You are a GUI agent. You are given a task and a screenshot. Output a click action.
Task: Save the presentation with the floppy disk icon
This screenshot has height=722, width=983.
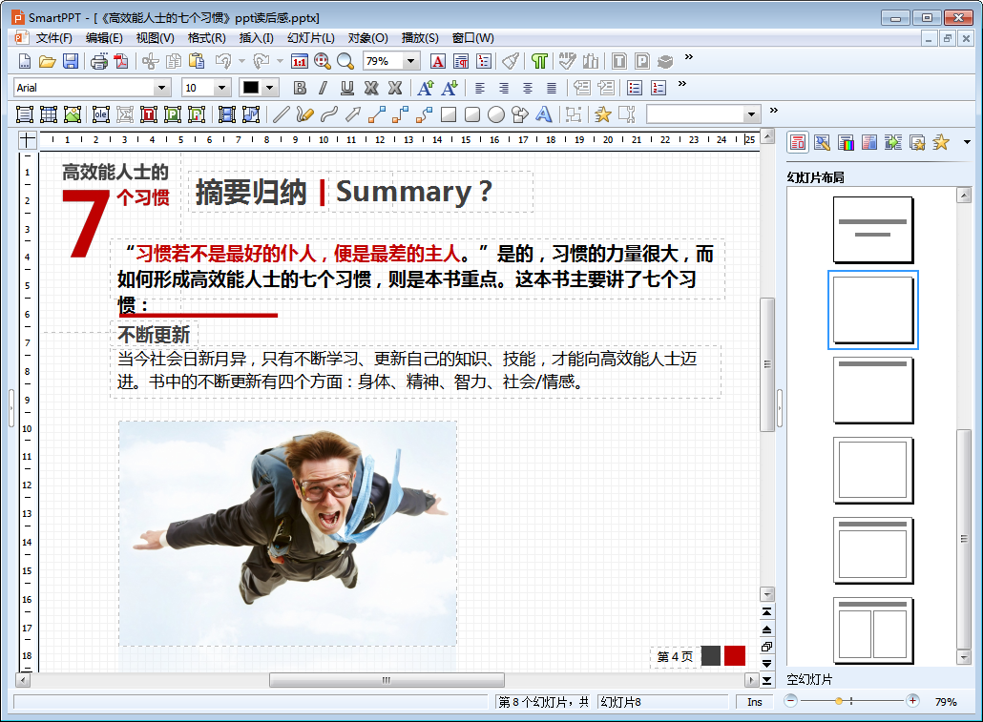[x=71, y=61]
